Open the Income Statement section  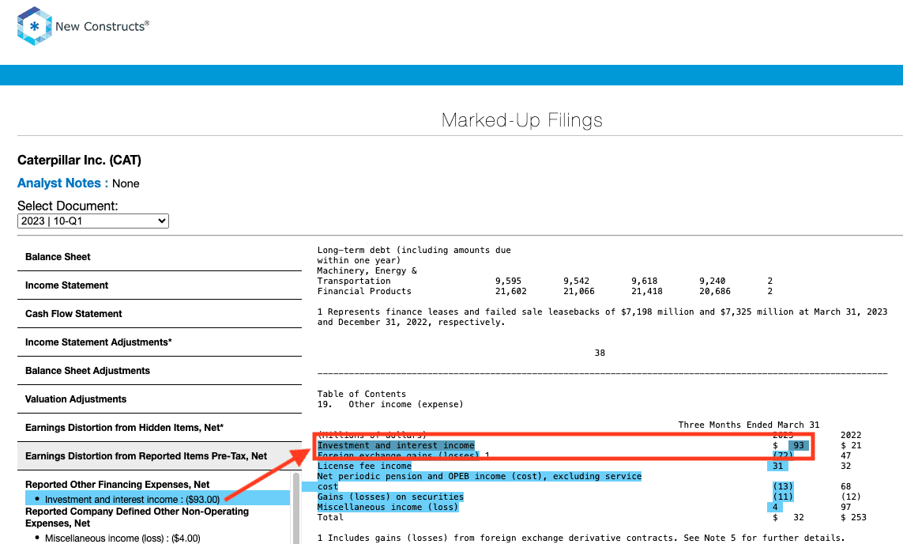160,285
